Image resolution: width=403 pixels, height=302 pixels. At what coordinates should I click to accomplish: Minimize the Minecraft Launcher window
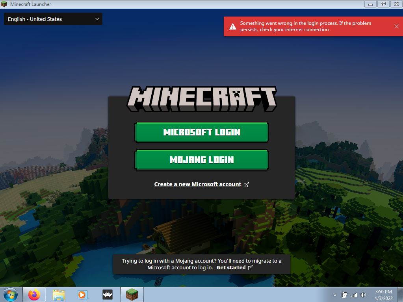[x=370, y=4]
